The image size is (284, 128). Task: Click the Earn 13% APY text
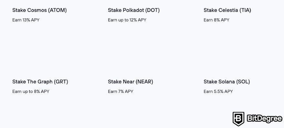point(26,20)
